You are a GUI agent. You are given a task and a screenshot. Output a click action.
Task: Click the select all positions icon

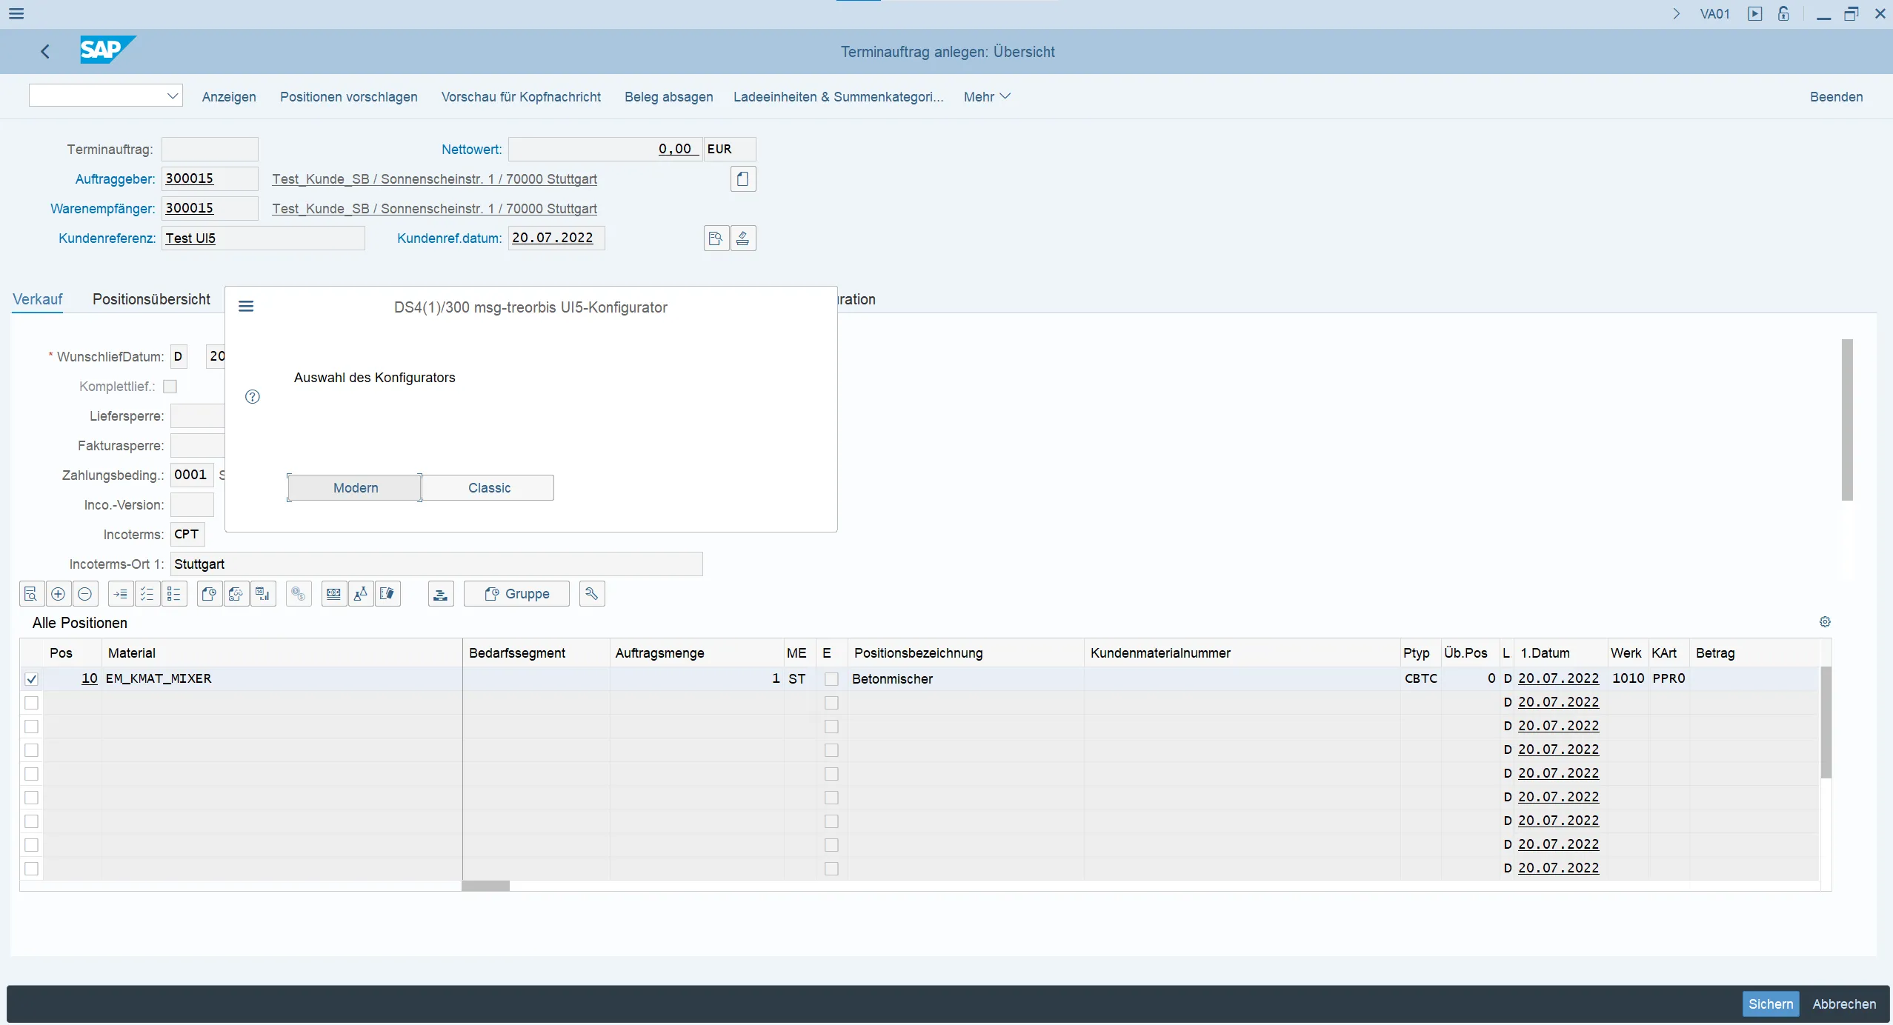147,594
